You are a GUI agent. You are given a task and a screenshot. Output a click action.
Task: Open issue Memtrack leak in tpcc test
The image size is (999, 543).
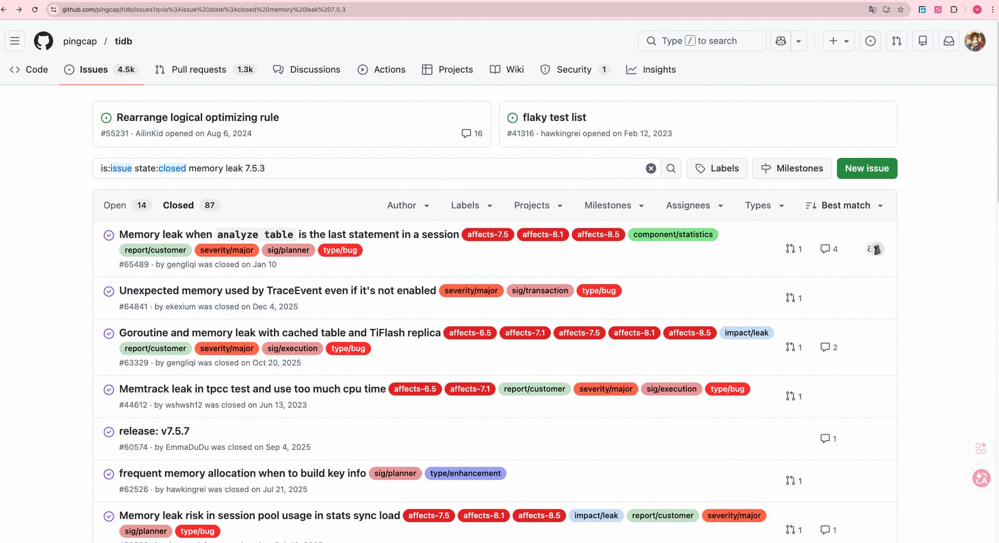252,389
